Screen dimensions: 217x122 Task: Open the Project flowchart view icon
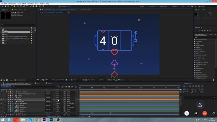[35, 30]
